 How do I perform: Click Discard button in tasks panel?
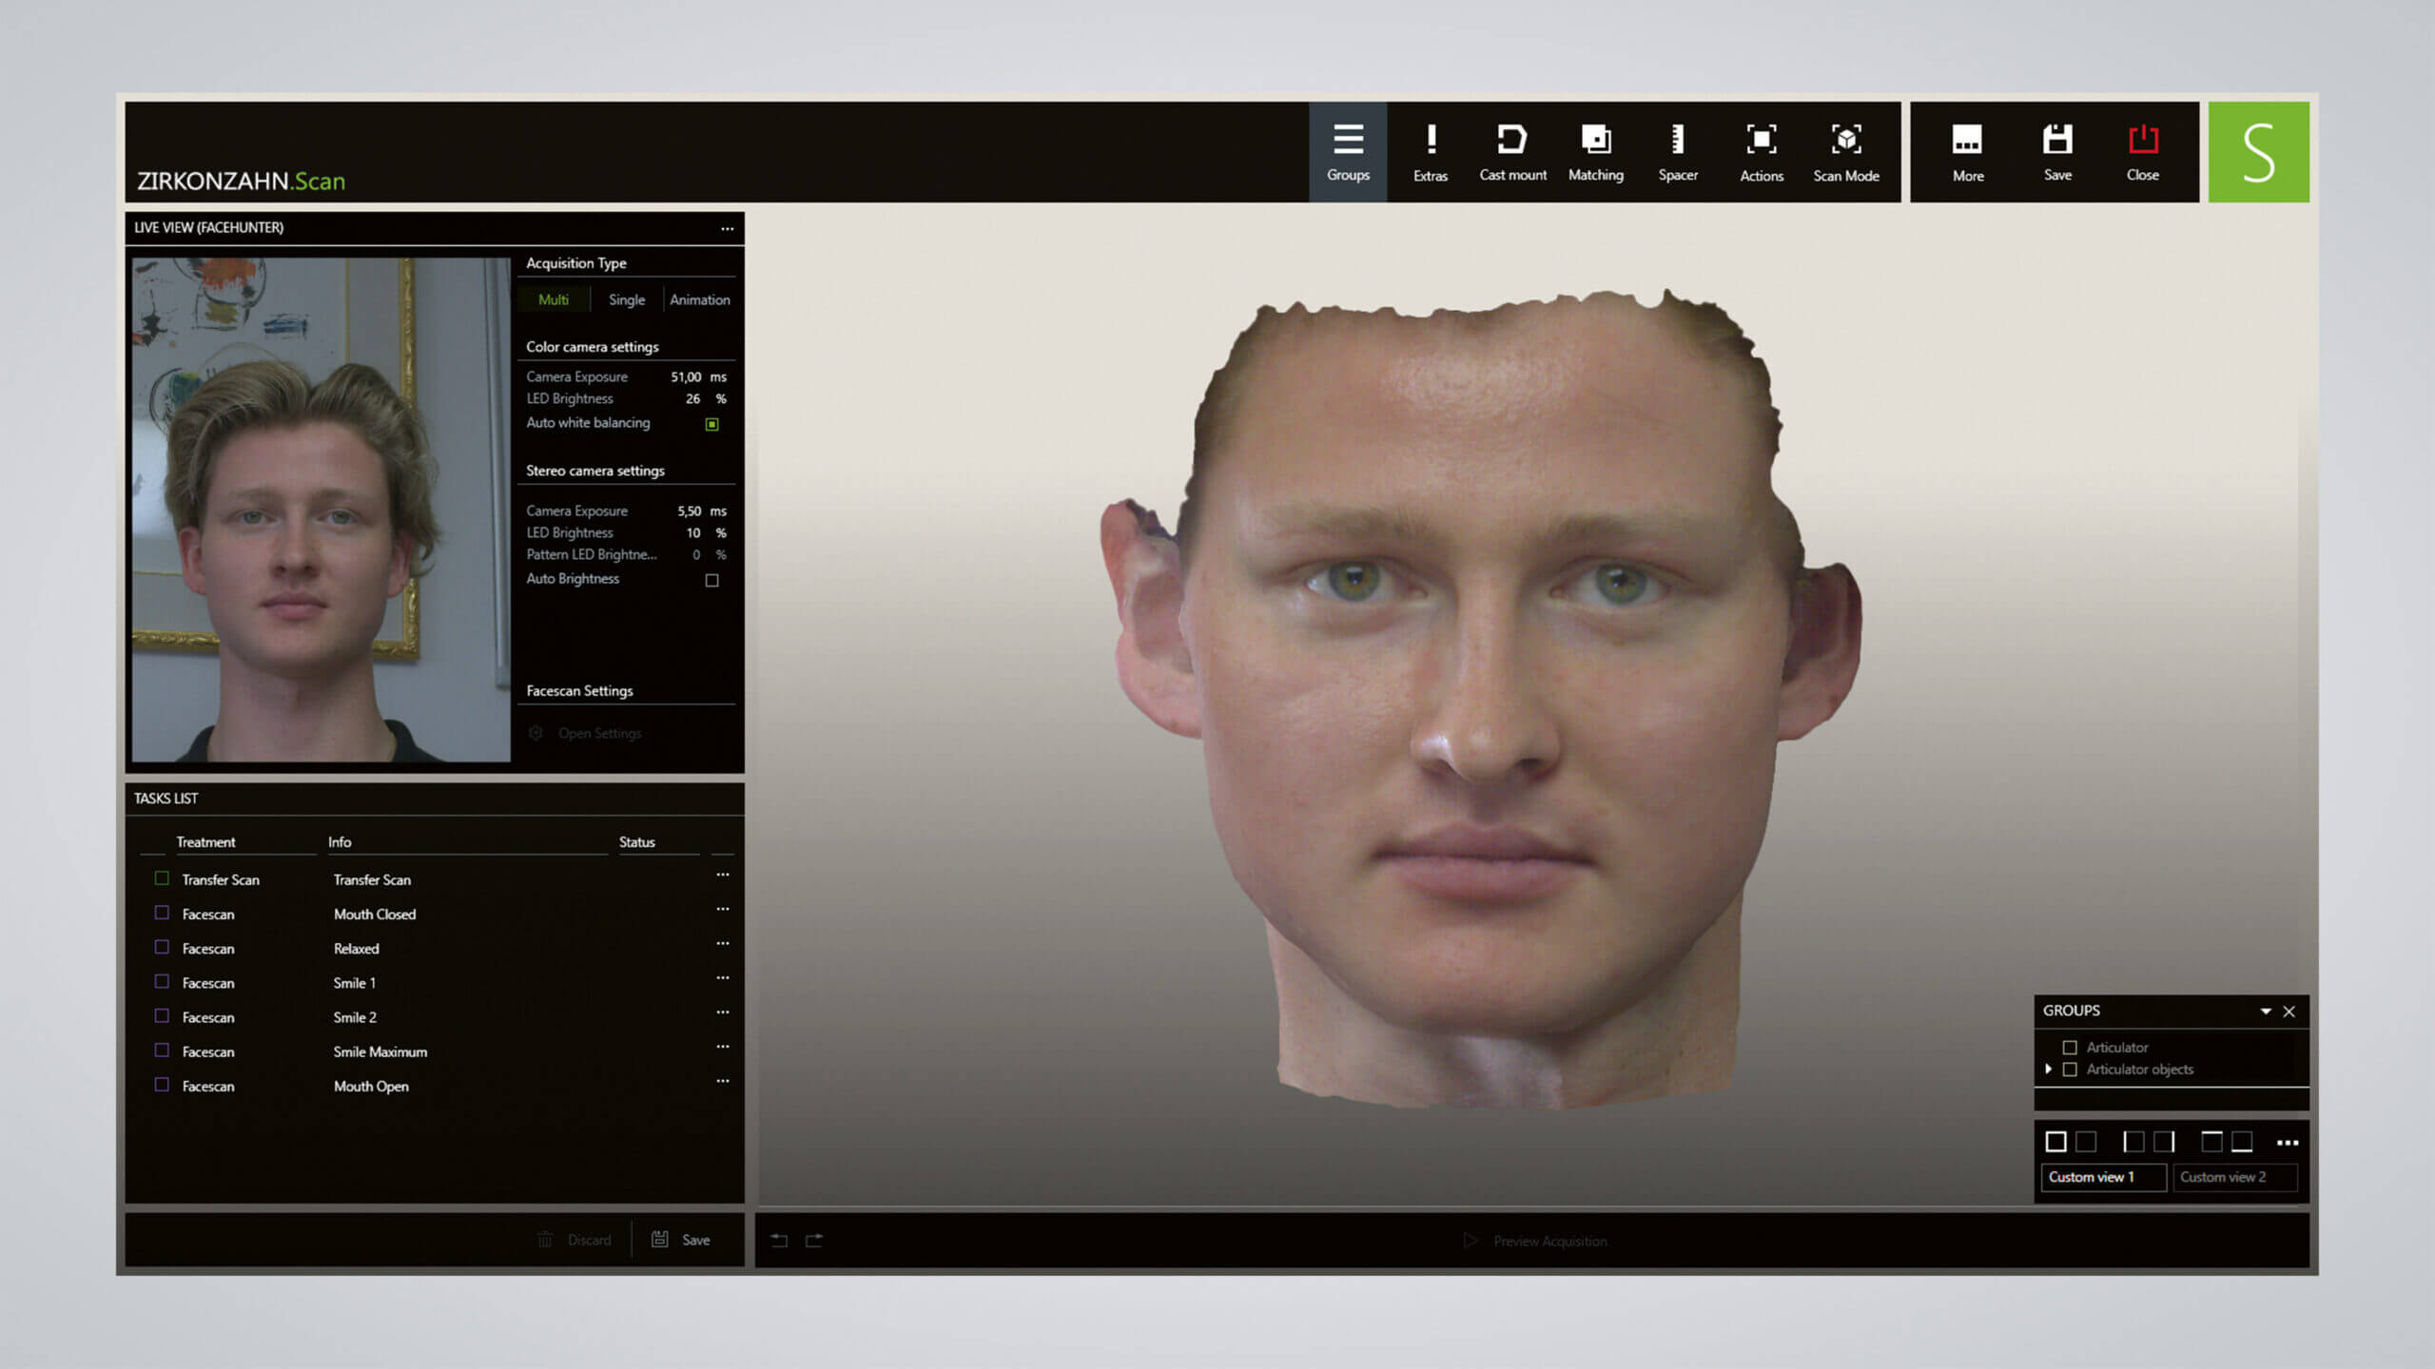[575, 1240]
